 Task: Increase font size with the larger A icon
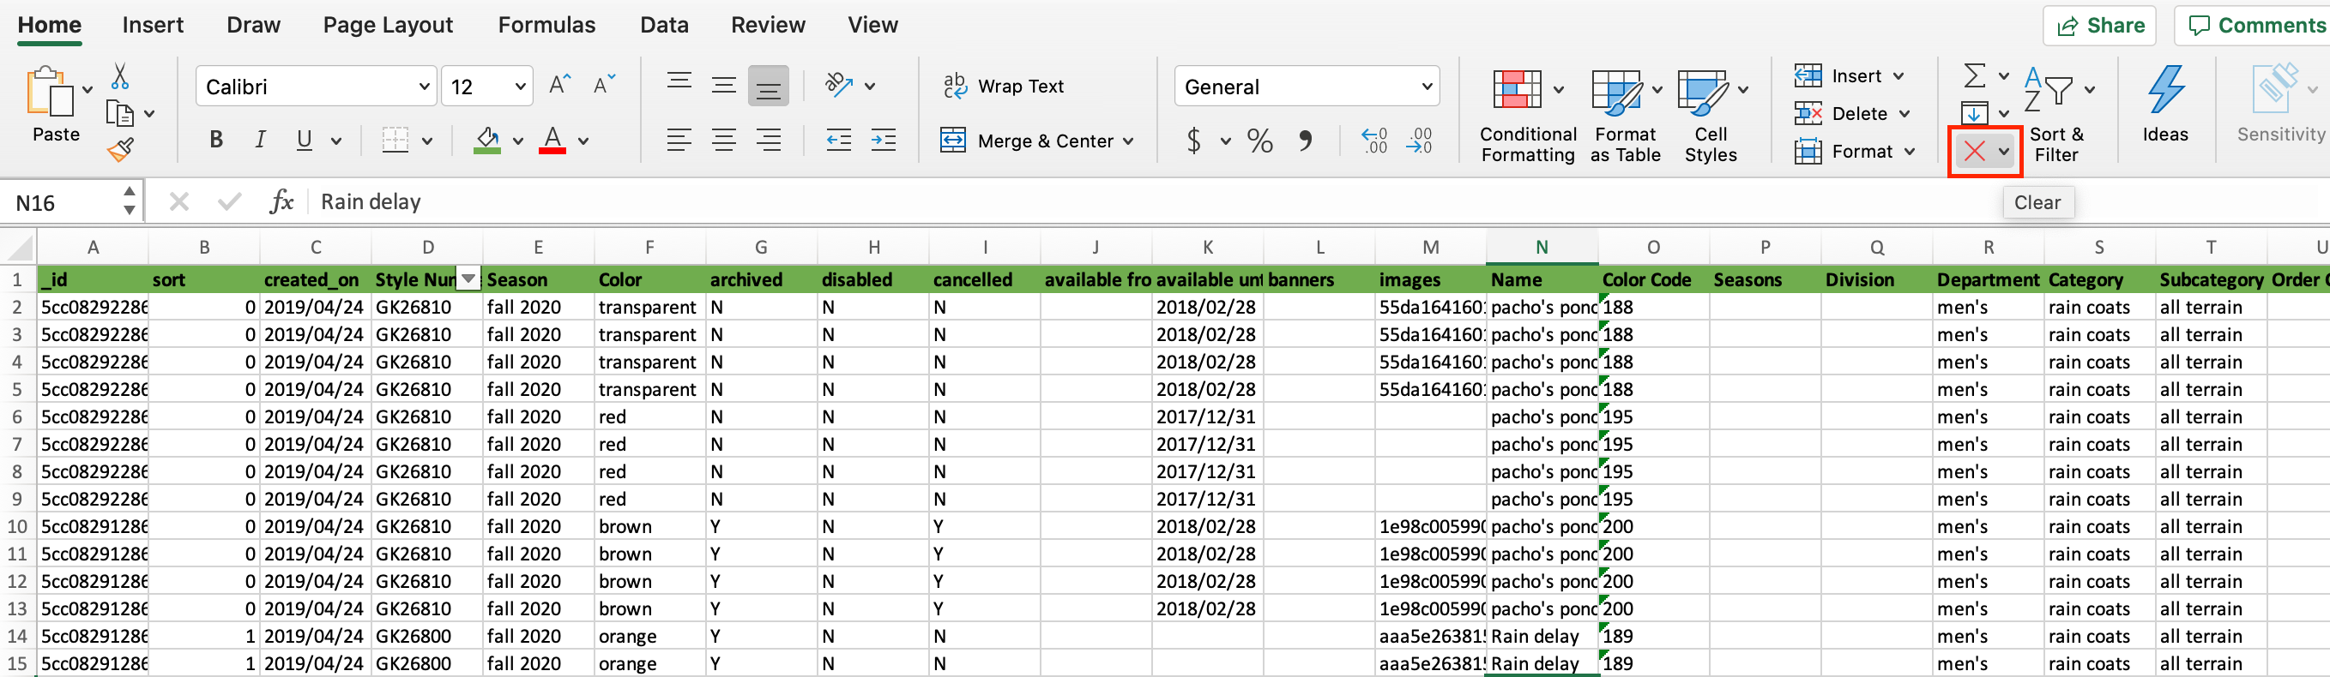(560, 85)
